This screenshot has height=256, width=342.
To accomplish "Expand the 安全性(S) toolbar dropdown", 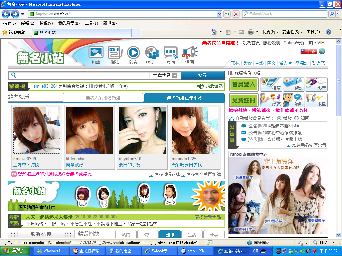I will (302, 32).
